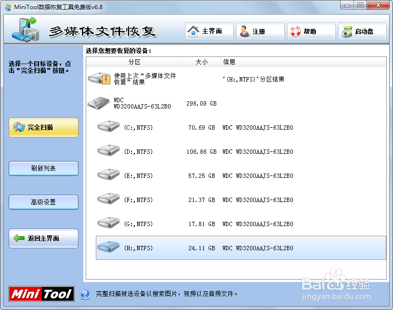Open the 注册 register button
Image resolution: width=393 pixels, height=310 pixels.
(x=260, y=31)
